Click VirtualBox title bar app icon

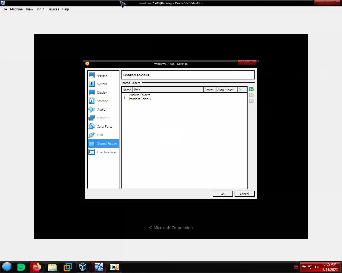(3, 3)
